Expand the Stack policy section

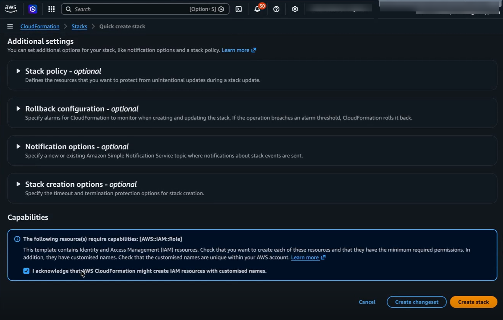pyautogui.click(x=18, y=71)
